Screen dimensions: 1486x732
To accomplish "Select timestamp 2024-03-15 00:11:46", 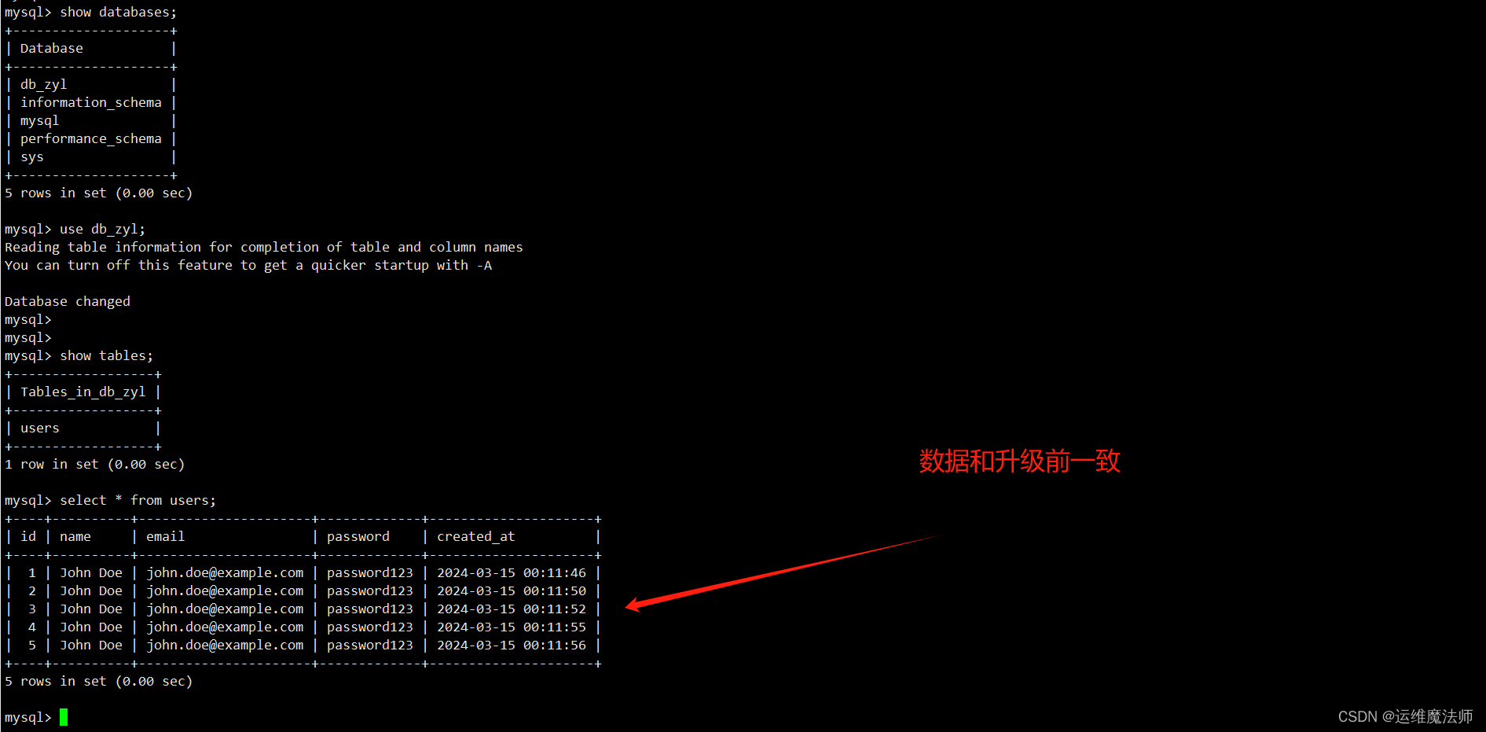I will click(x=512, y=572).
